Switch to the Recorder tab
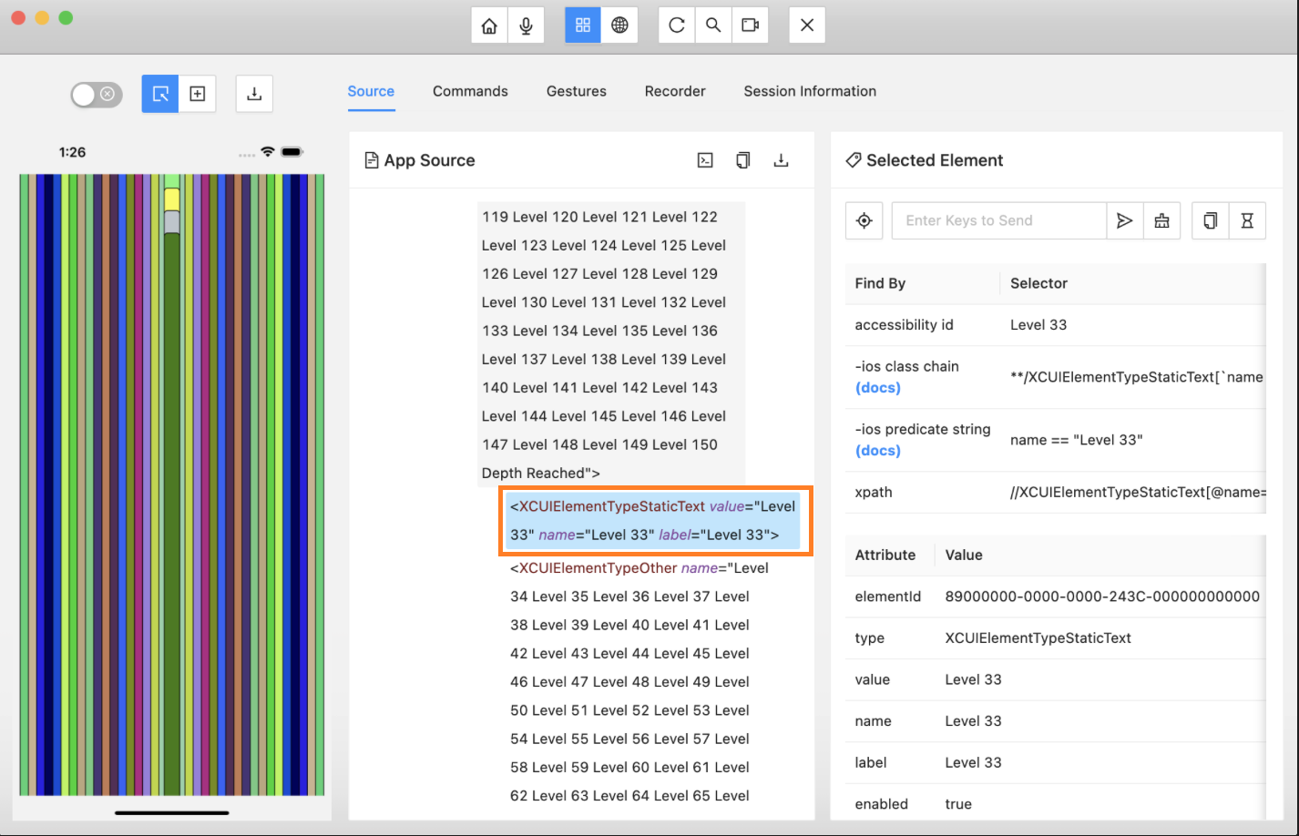 [x=675, y=91]
